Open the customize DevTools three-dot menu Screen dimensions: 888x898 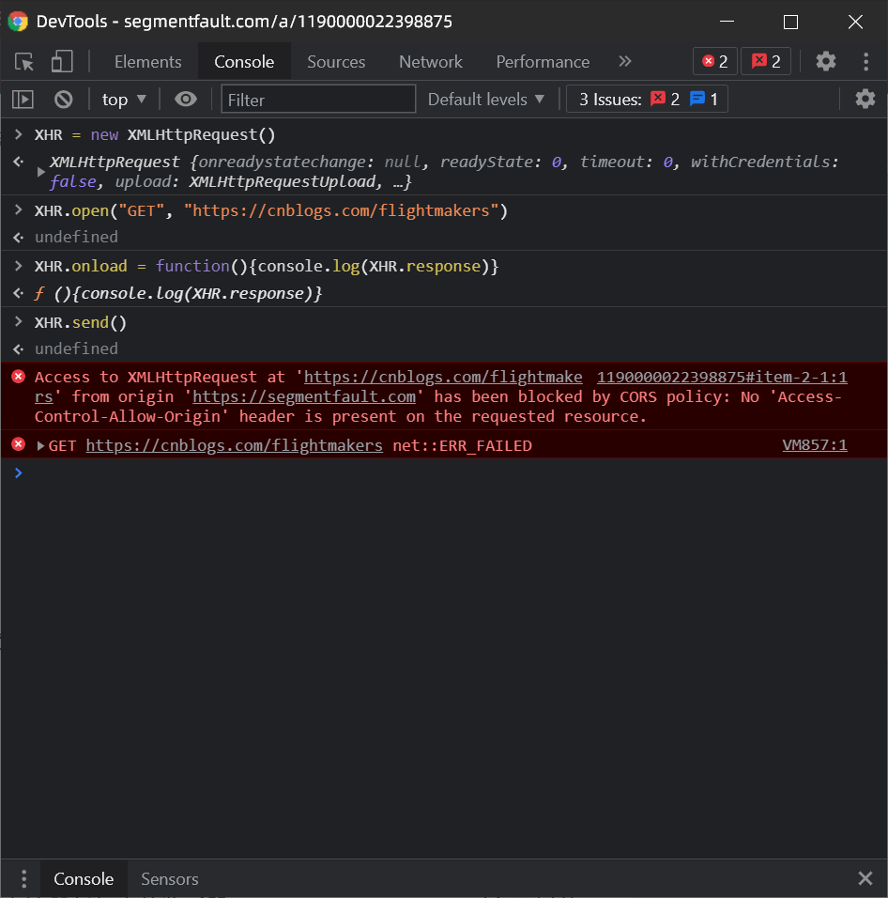(x=865, y=61)
